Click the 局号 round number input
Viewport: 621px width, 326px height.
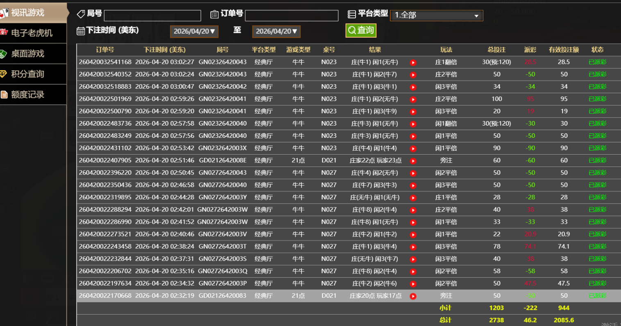point(152,16)
